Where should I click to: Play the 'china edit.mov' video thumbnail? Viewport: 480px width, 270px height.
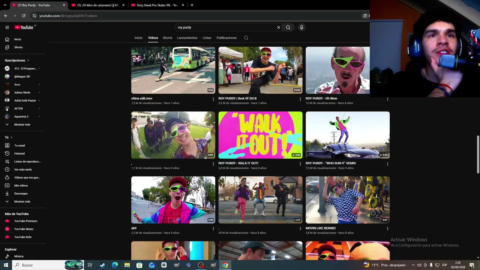coord(173,70)
